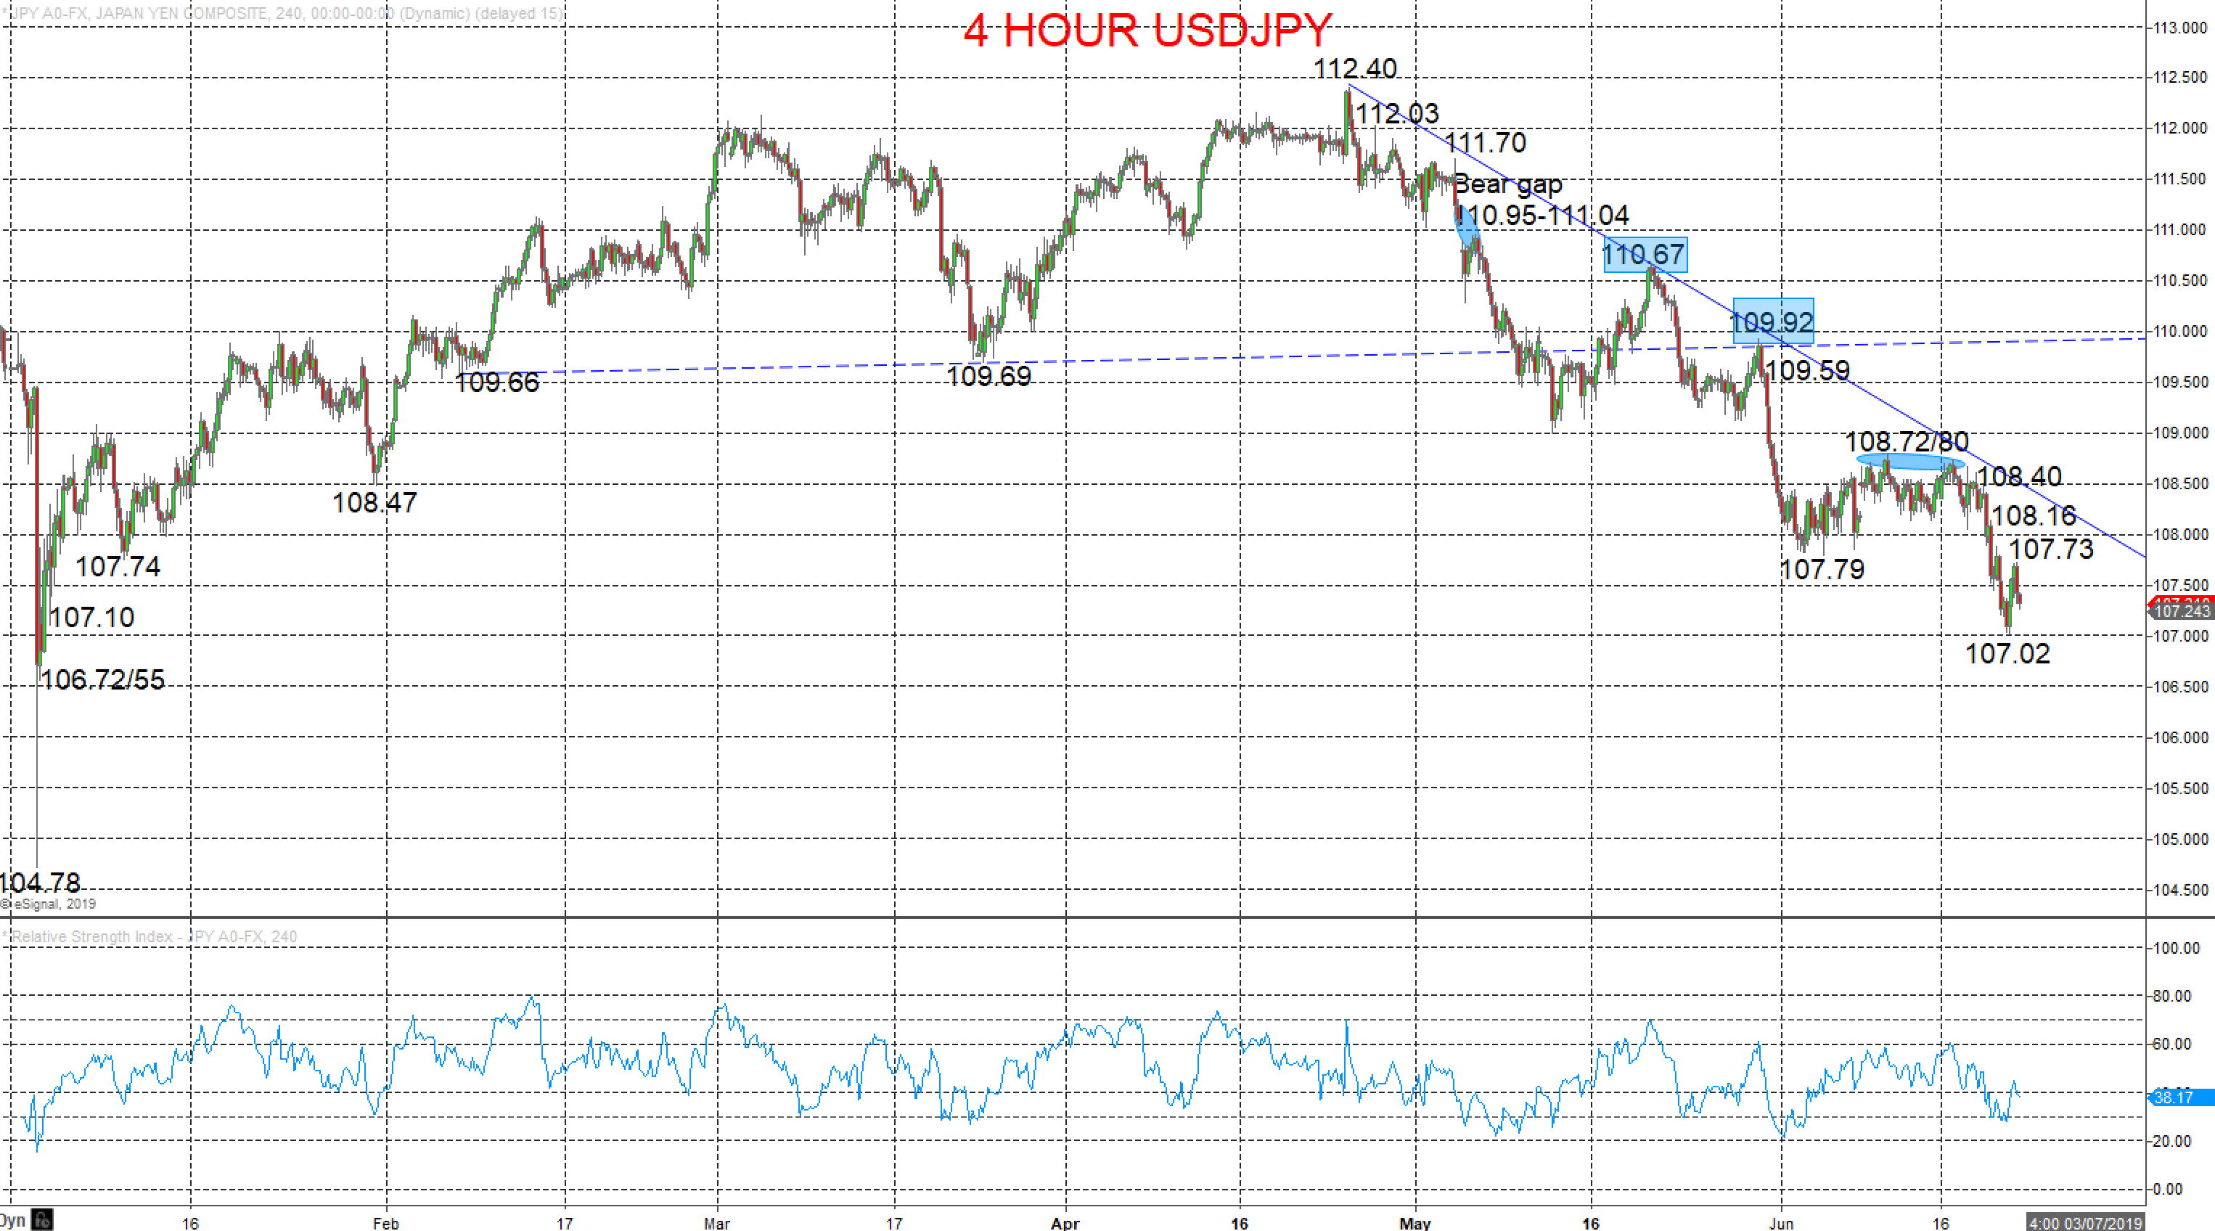The width and height of the screenshot is (2215, 1231).
Task: Click the 106.72/55 price annotation
Action: [103, 680]
